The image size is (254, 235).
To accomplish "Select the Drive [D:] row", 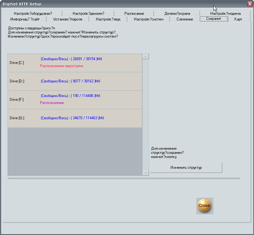I will [x=75, y=81].
